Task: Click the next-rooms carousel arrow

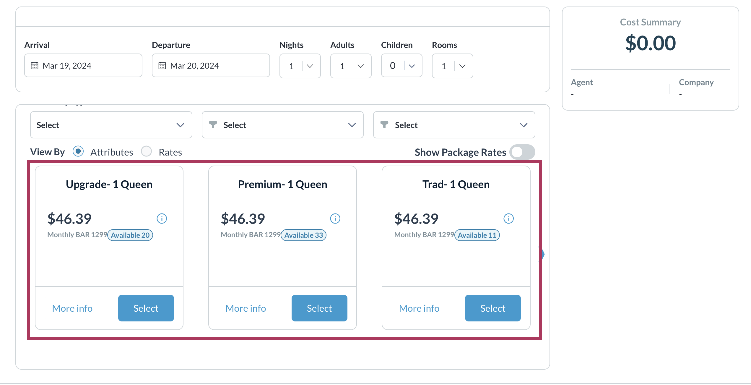Action: pos(543,254)
